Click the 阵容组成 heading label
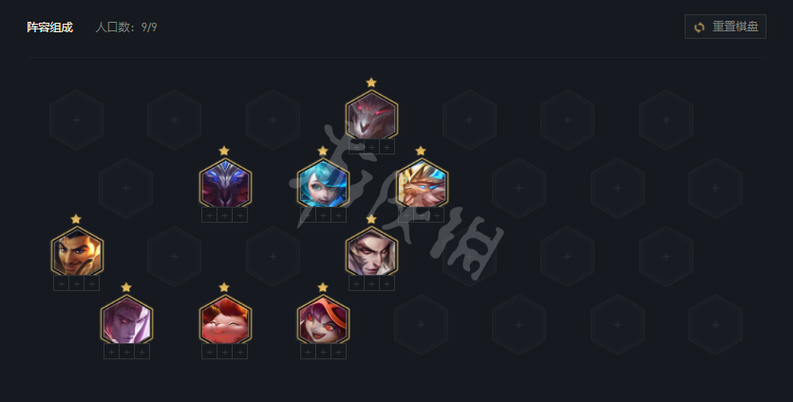The width and height of the screenshot is (793, 402). [x=49, y=27]
